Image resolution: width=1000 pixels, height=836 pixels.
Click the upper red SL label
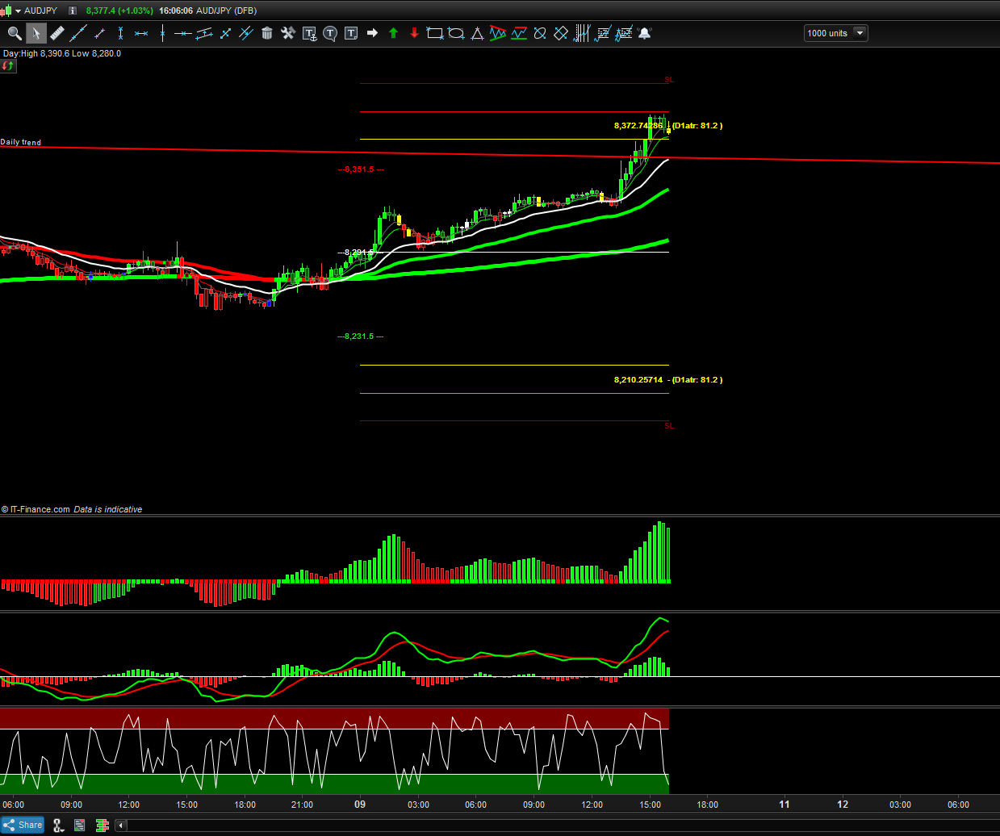pos(669,80)
